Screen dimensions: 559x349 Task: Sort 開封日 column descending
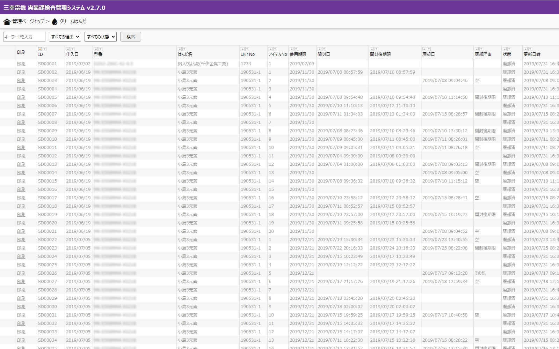324,49
